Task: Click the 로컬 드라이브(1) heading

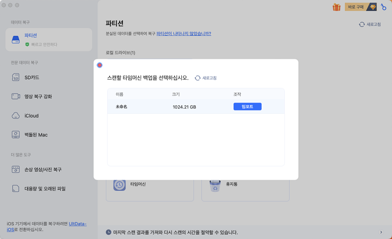Action: (x=121, y=53)
